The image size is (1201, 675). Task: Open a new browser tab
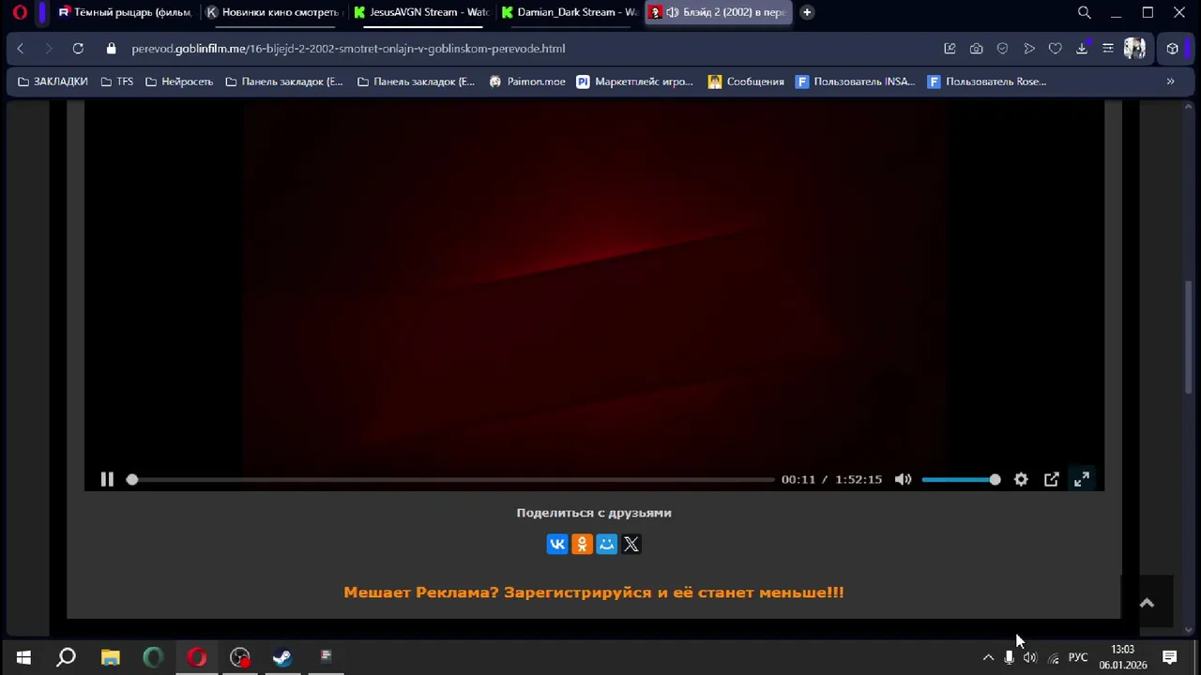807,12
